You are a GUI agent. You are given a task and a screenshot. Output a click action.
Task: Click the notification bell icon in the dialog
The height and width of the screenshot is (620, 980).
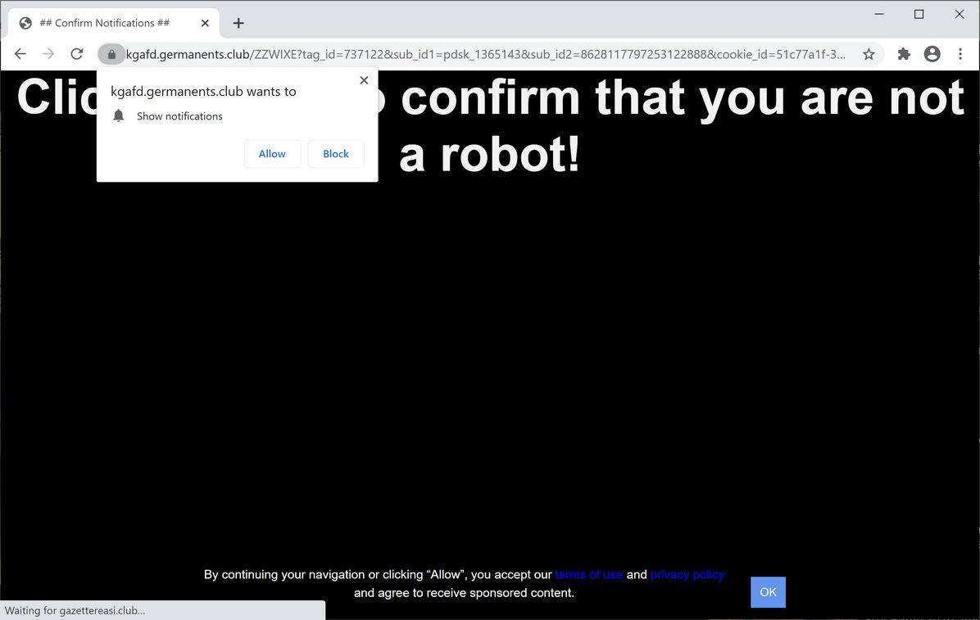118,115
